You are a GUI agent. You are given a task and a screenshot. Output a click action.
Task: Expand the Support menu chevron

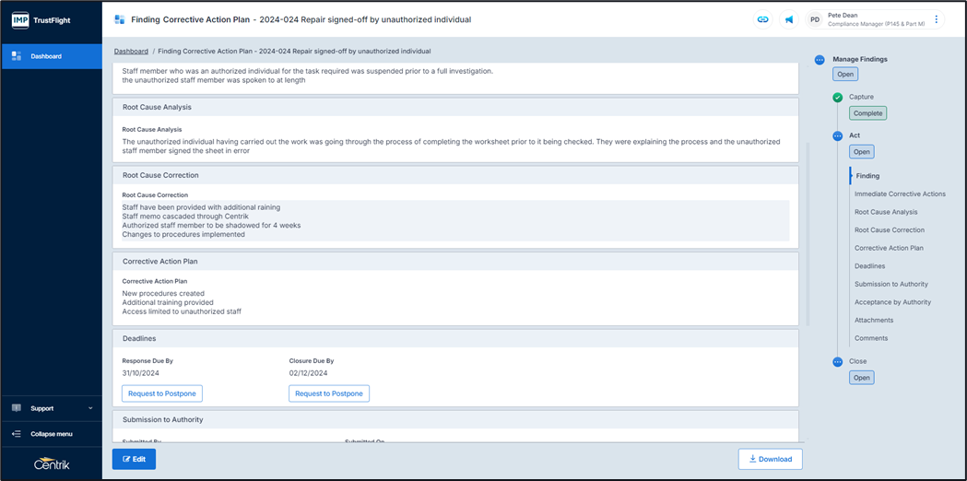coord(90,408)
